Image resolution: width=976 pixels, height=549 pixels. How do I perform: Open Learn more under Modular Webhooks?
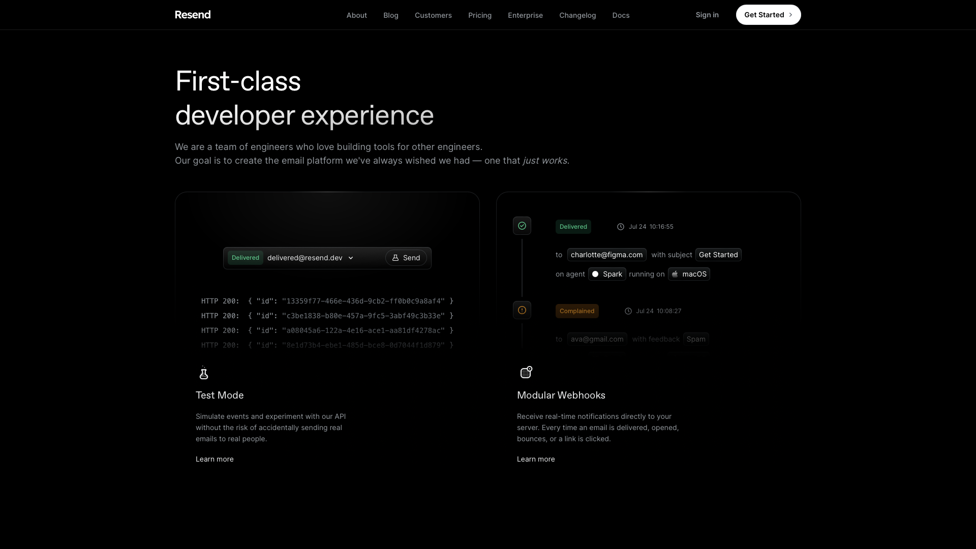click(536, 459)
